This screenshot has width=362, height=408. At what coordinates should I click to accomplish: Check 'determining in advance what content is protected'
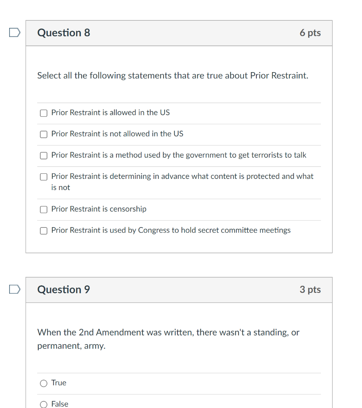click(x=43, y=177)
